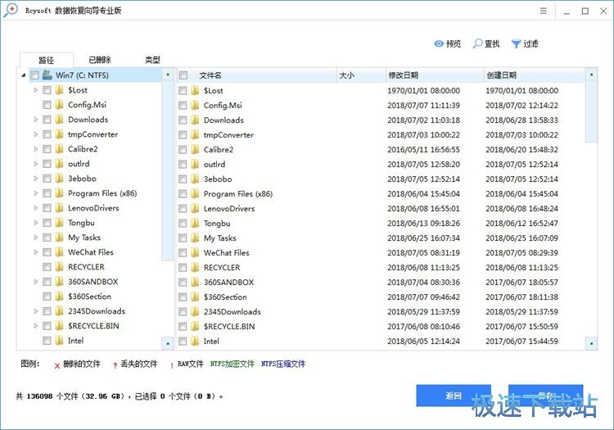Click the tree scrollbar down arrow

tap(168, 343)
